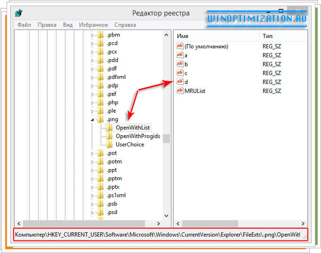Click the .pef folder icon
This screenshot has width=321, height=253.
coord(100,94)
